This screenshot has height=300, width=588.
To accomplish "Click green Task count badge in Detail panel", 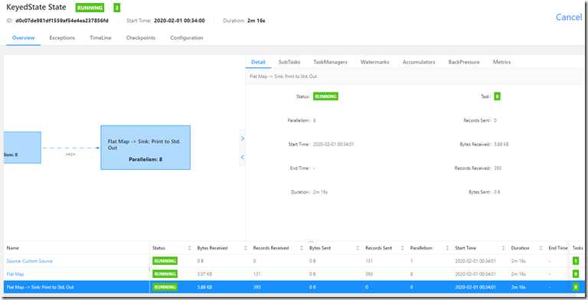I will click(497, 96).
